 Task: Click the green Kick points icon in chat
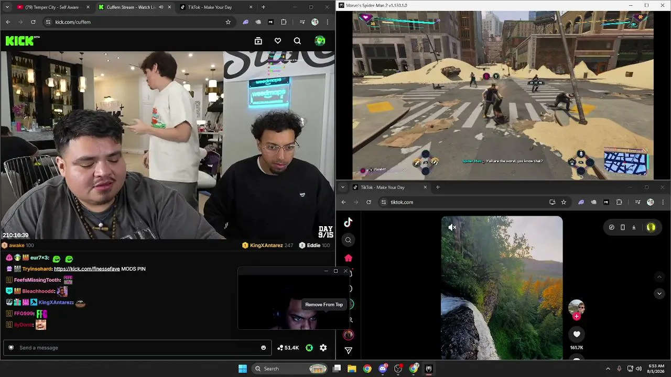pyautogui.click(x=309, y=348)
